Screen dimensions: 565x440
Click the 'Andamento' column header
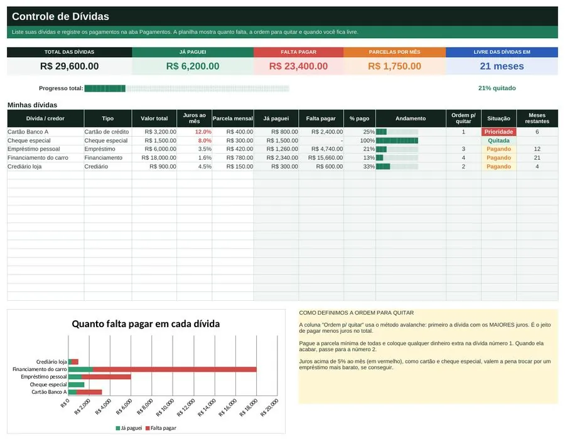[x=411, y=118]
